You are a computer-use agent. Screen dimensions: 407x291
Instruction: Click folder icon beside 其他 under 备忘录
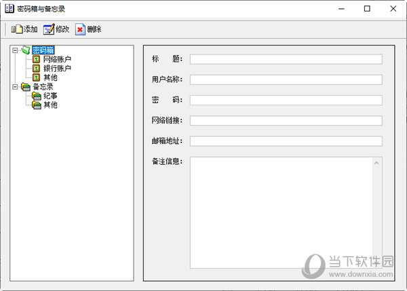coord(37,105)
